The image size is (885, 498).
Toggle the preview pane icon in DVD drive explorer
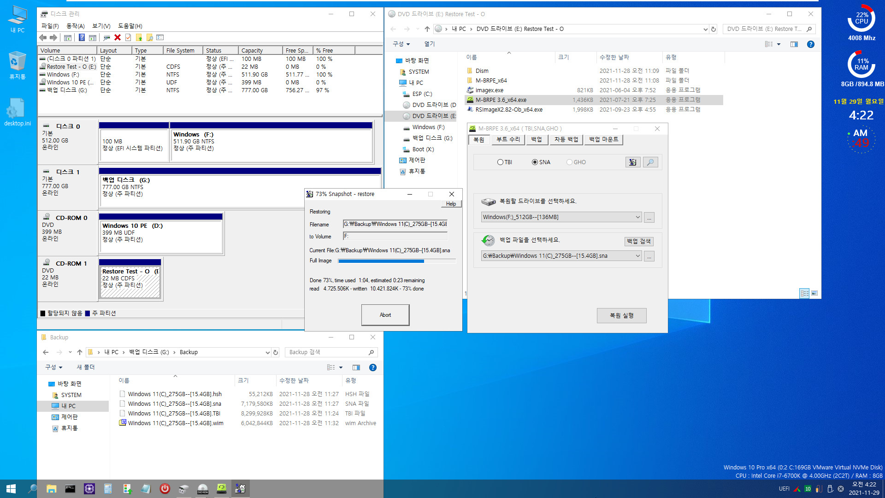coord(794,44)
